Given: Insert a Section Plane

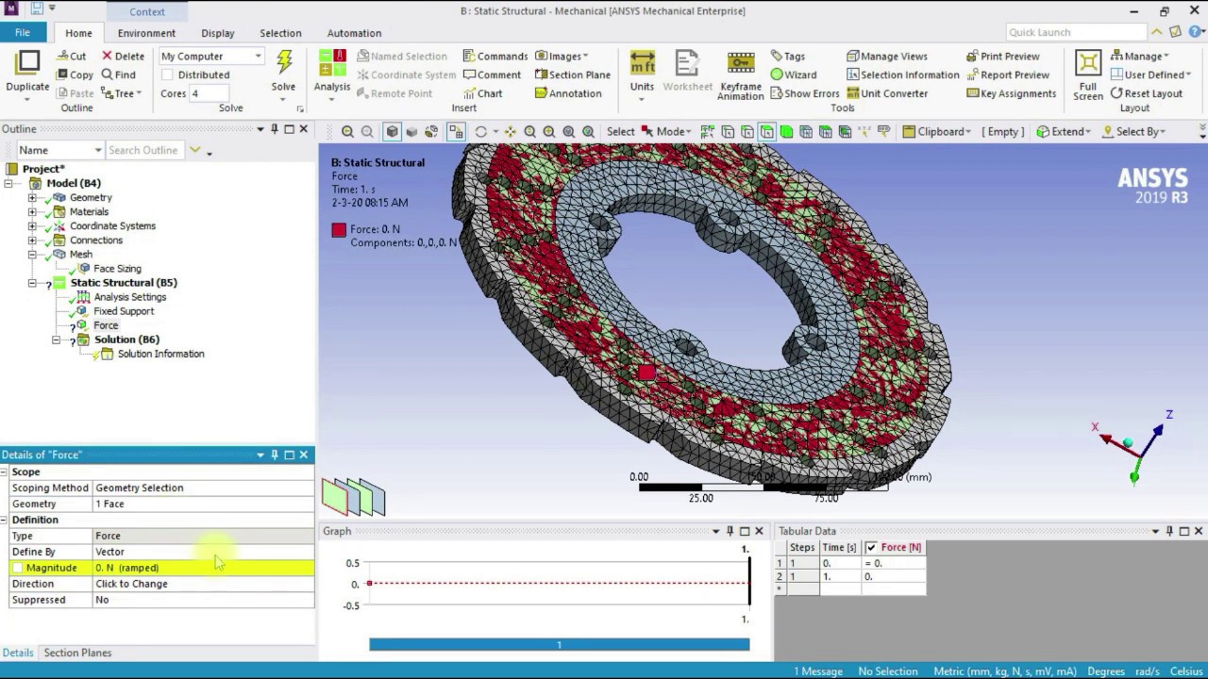Looking at the screenshot, I should tap(573, 75).
